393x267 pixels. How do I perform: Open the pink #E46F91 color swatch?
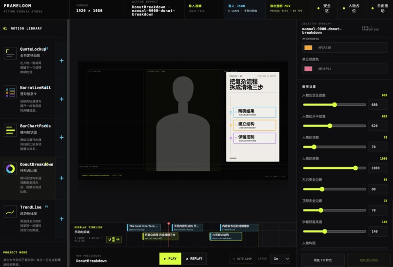[x=308, y=69]
